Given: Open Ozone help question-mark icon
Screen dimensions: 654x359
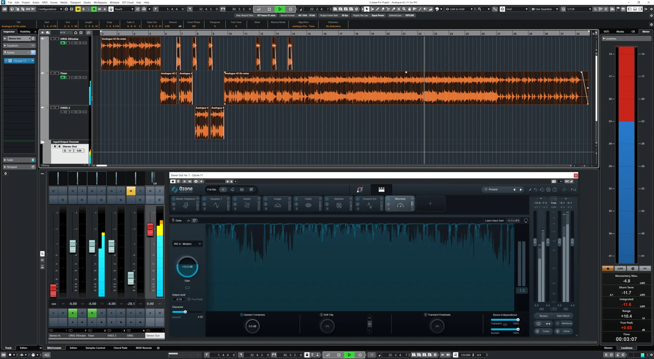Looking at the screenshot, I should [x=554, y=189].
